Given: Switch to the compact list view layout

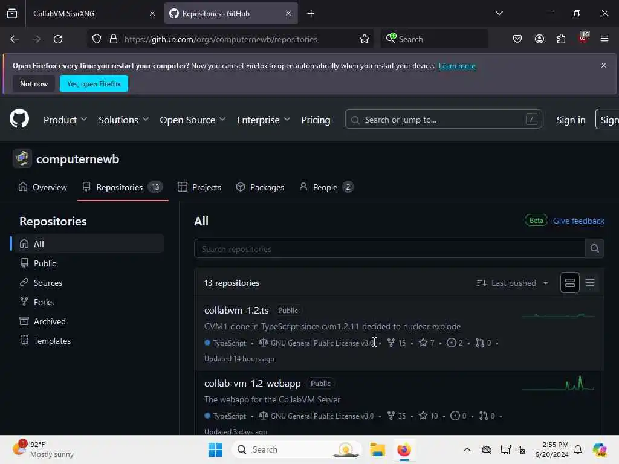Looking at the screenshot, I should pyautogui.click(x=590, y=283).
